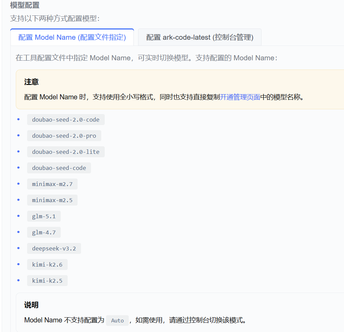Image resolution: width=344 pixels, height=332 pixels.
Task: Select the minimax-m2.5 model name
Action: [52, 200]
